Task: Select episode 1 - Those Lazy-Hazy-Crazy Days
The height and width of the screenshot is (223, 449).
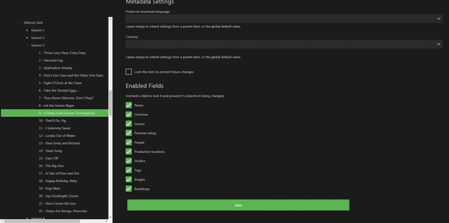Action: click(x=62, y=53)
